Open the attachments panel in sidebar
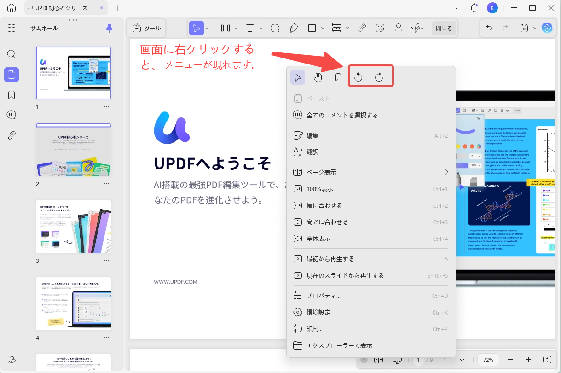 coord(12,135)
